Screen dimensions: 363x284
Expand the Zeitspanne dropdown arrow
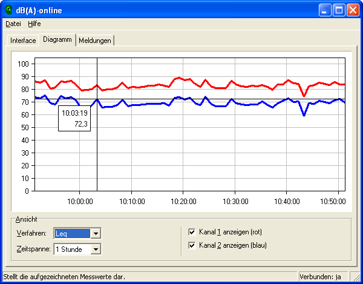(96, 249)
